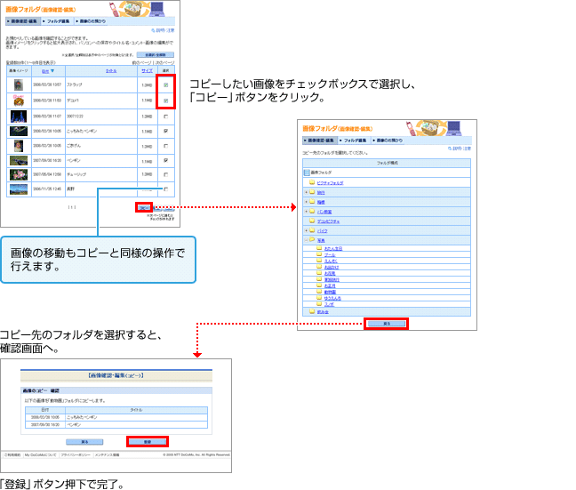Viewport: 576px width, 490px height.
Task: Expand the バイク folder node
Action: (x=306, y=230)
